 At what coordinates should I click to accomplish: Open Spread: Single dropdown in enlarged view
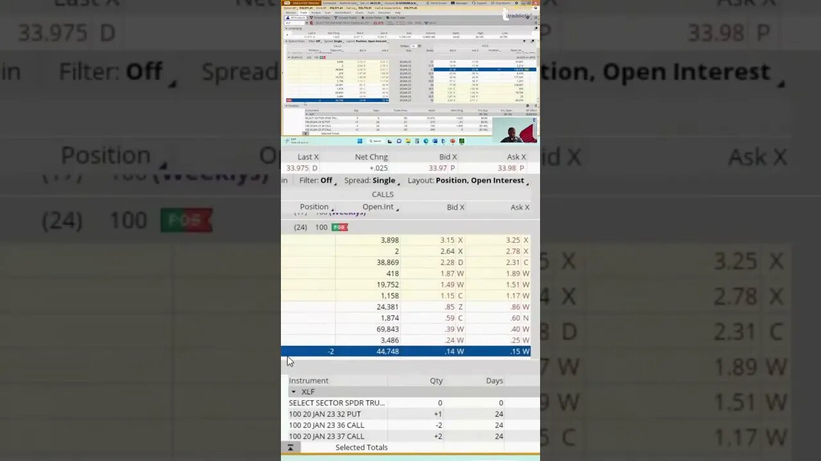[x=373, y=181]
